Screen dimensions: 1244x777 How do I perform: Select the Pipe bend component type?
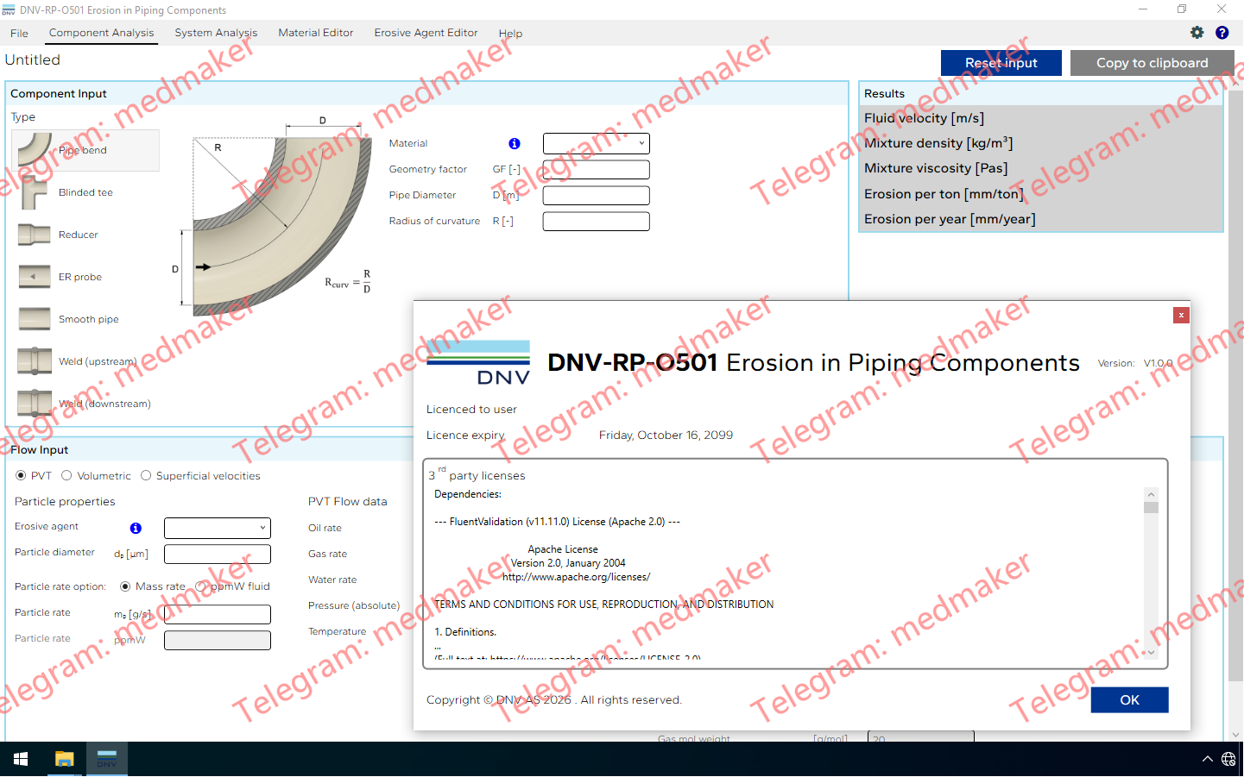(84, 150)
